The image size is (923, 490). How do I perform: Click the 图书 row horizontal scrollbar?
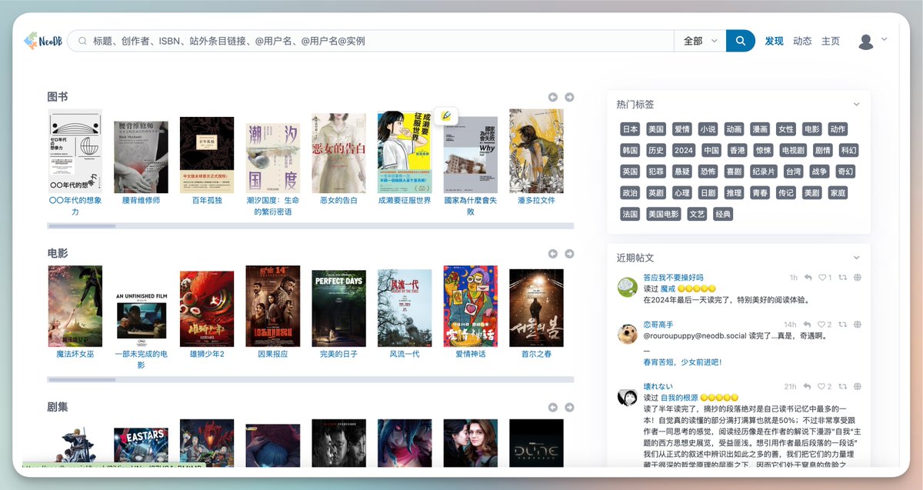pyautogui.click(x=311, y=226)
